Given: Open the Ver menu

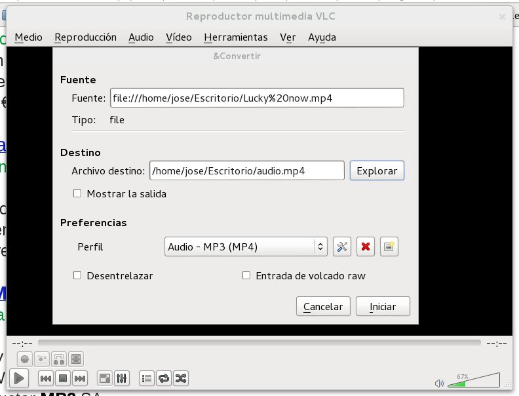Looking at the screenshot, I should coord(288,37).
